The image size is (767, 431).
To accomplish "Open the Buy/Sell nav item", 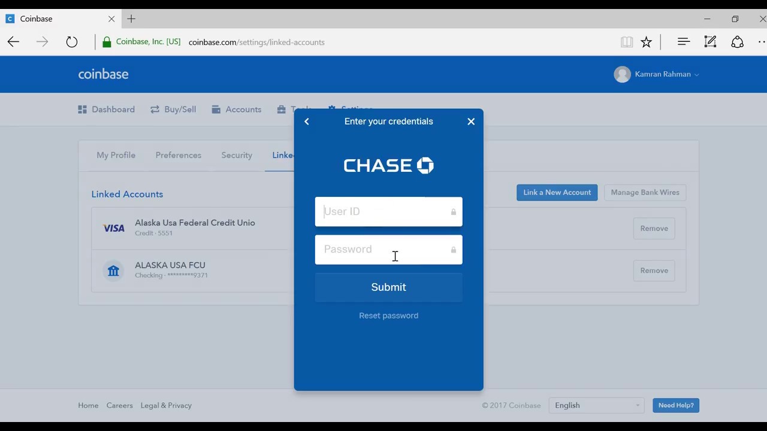I will tap(173, 110).
